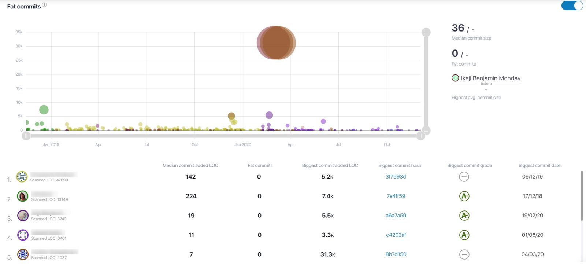Open commit hash e4202af
Image resolution: width=586 pixels, height=264 pixels.
pos(396,235)
